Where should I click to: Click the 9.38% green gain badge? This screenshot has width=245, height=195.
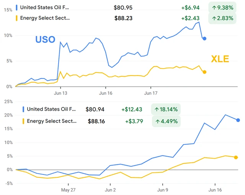[x=222, y=7]
